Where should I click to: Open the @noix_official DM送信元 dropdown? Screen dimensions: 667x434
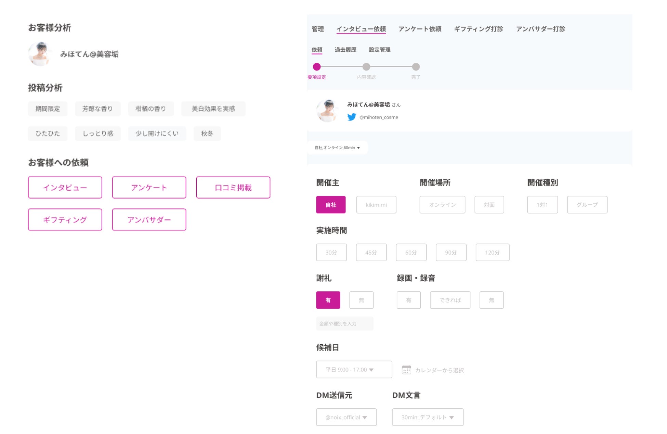pyautogui.click(x=346, y=417)
